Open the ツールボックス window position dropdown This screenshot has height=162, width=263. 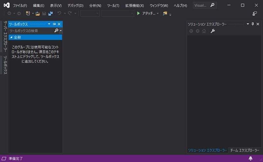point(49,24)
